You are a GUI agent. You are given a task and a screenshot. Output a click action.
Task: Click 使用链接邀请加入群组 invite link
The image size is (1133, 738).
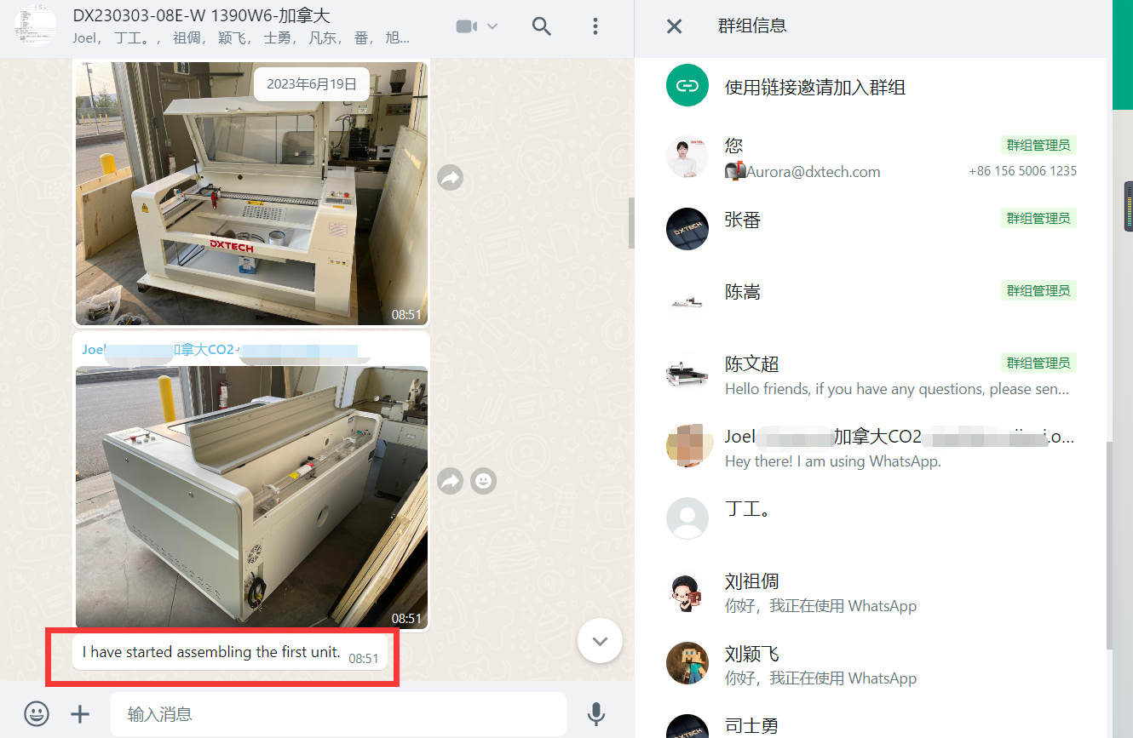pos(814,87)
